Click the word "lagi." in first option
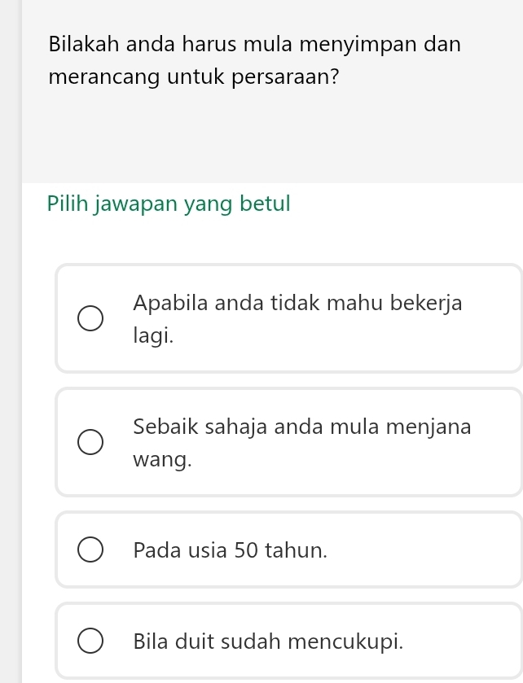523x683 pixels. tap(154, 335)
